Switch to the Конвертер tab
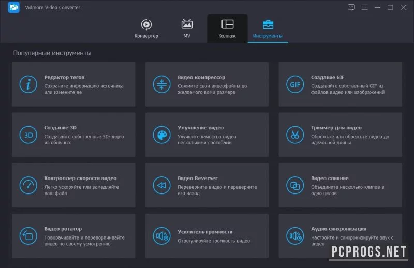 (146, 28)
